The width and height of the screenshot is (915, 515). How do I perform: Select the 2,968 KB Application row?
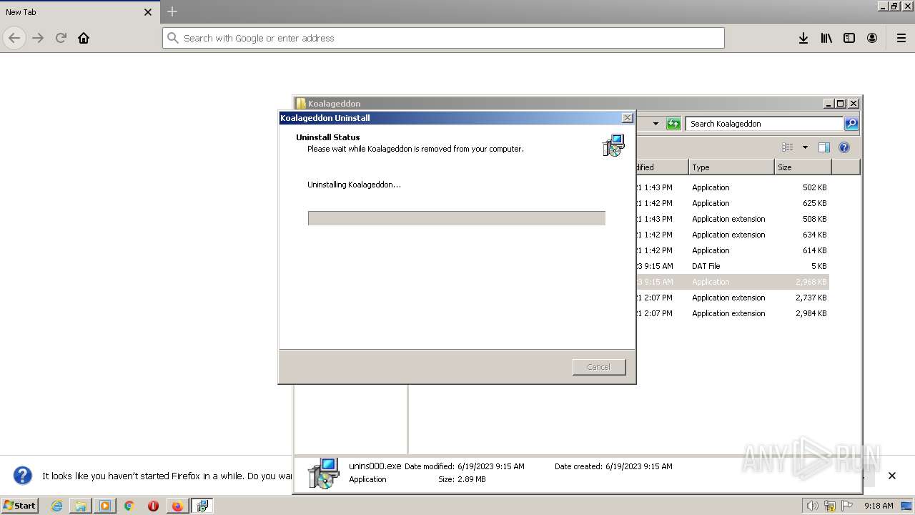click(732, 282)
